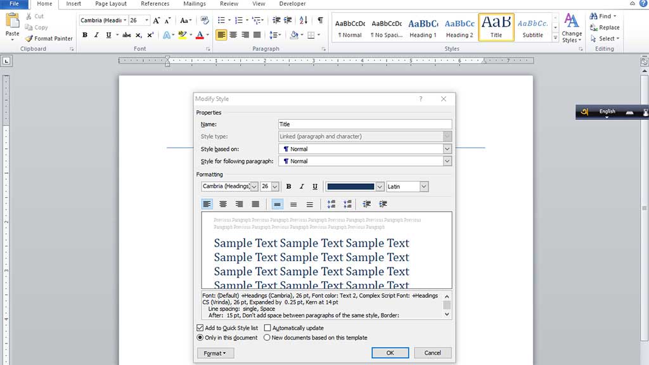Viewport: 649px width, 365px height.
Task: Open the Latin script dropdown
Action: point(423,187)
